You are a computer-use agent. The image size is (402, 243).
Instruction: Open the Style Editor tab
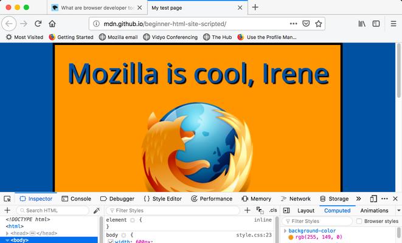(x=162, y=199)
